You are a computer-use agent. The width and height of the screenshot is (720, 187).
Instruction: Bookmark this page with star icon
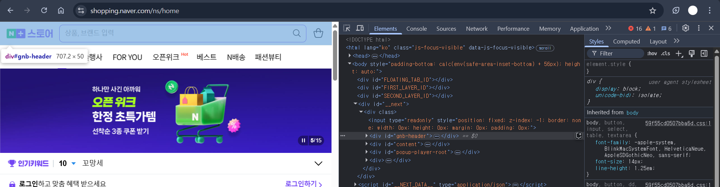tap(652, 10)
